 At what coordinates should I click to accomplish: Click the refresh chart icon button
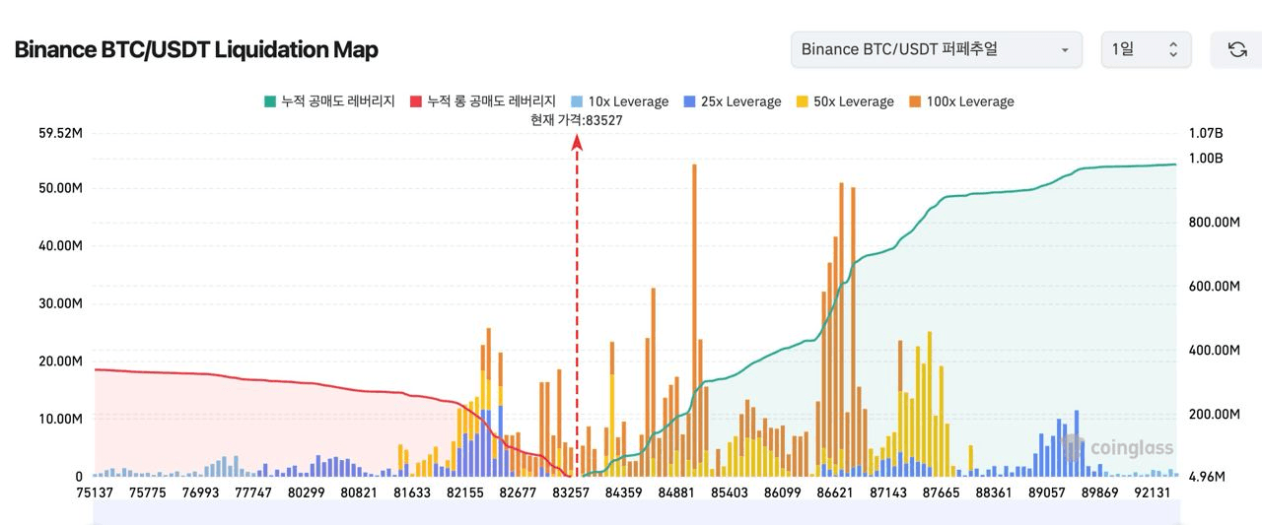(1236, 49)
